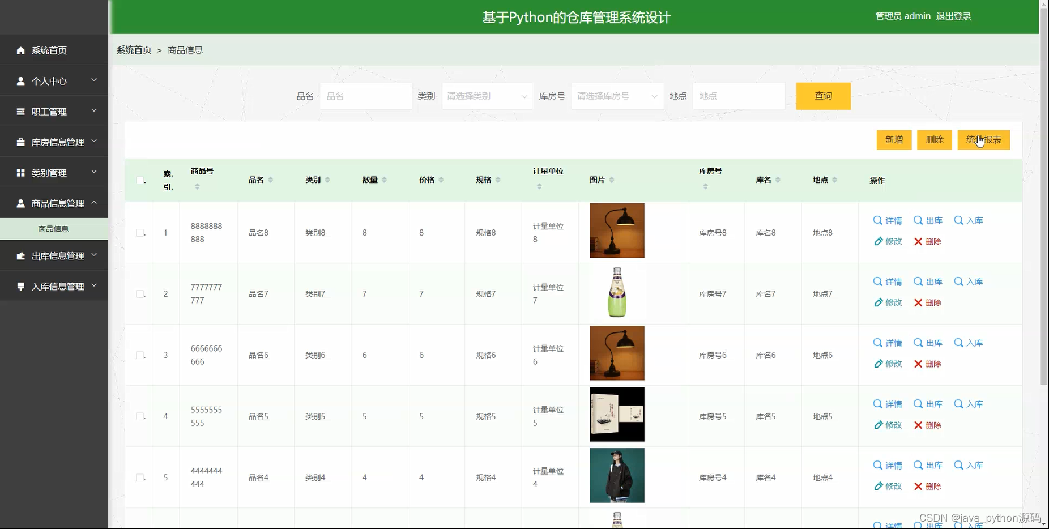The image size is (1049, 529).
Task: Check the row 2 checkbox for 品名7
Action: tap(140, 294)
